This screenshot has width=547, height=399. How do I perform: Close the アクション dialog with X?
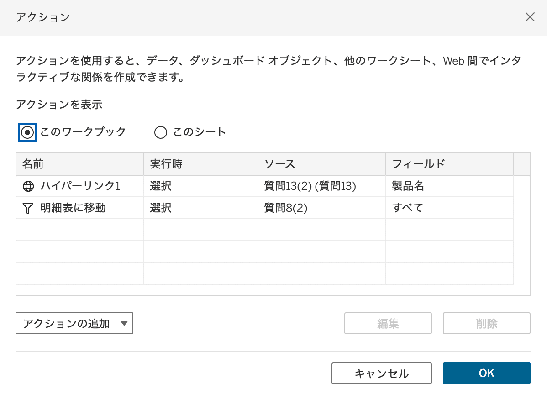[530, 17]
